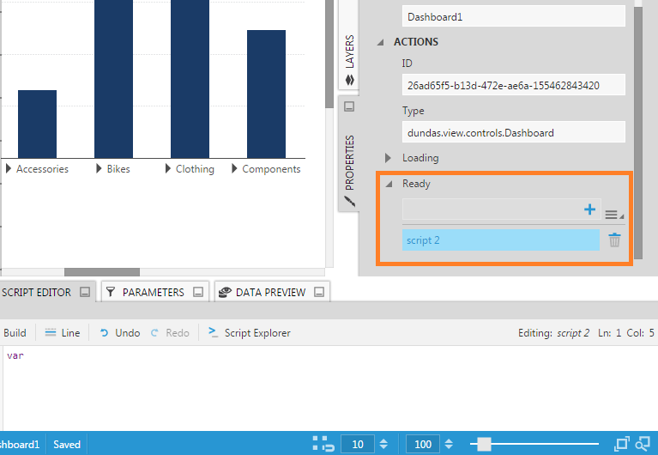Click the Dashboard1 name field
Screen dimensions: 658x455
(x=514, y=17)
